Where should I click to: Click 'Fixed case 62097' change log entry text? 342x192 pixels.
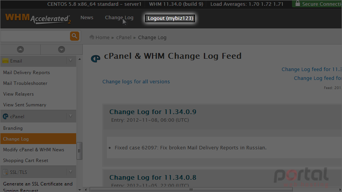tap(191, 147)
